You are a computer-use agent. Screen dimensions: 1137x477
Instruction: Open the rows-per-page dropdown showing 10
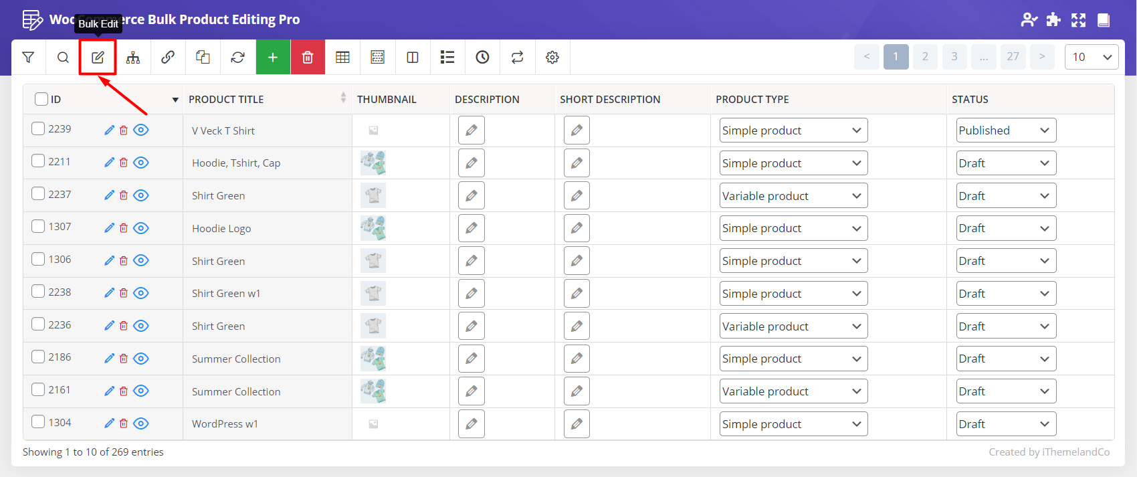coord(1091,57)
